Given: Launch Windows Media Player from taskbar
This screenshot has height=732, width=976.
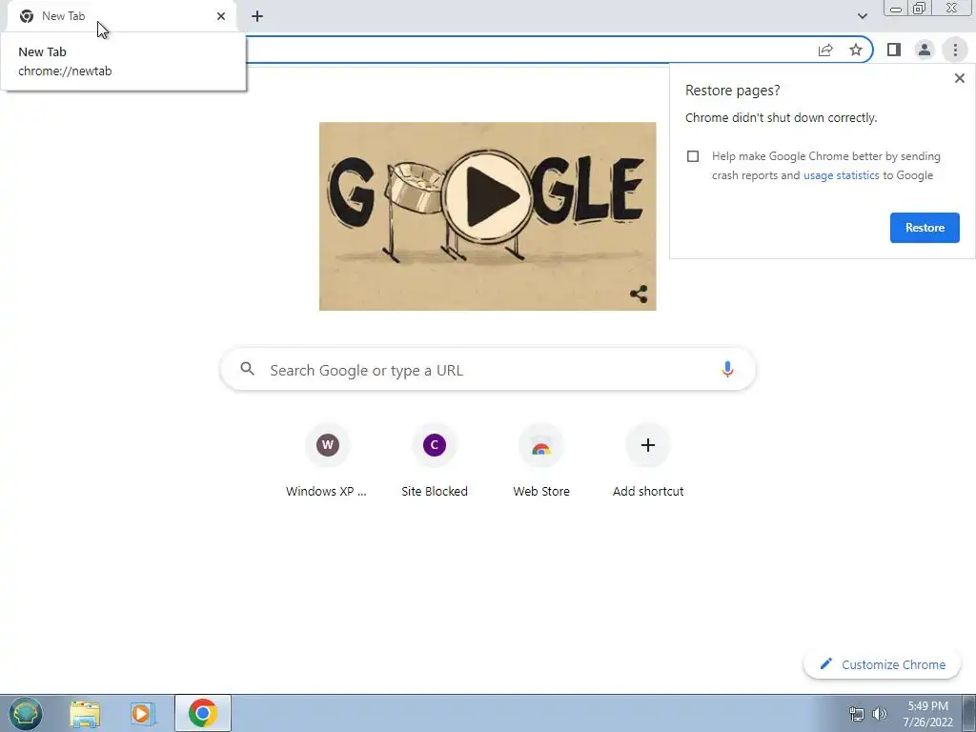Looking at the screenshot, I should pyautogui.click(x=143, y=713).
